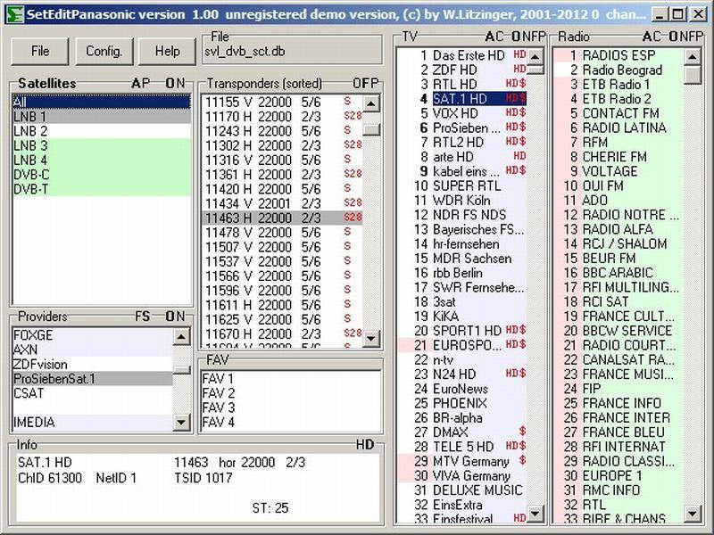This screenshot has width=714, height=535.
Task: Select DVB-C in Satellites list
Action: pyautogui.click(x=102, y=175)
